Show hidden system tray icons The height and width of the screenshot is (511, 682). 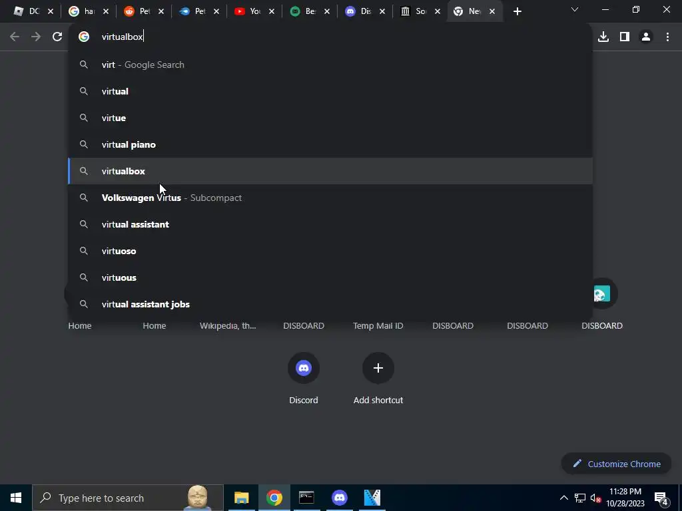pyautogui.click(x=563, y=498)
